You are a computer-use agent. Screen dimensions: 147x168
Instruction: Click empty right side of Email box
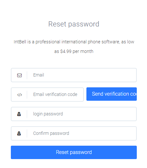pos(107,75)
